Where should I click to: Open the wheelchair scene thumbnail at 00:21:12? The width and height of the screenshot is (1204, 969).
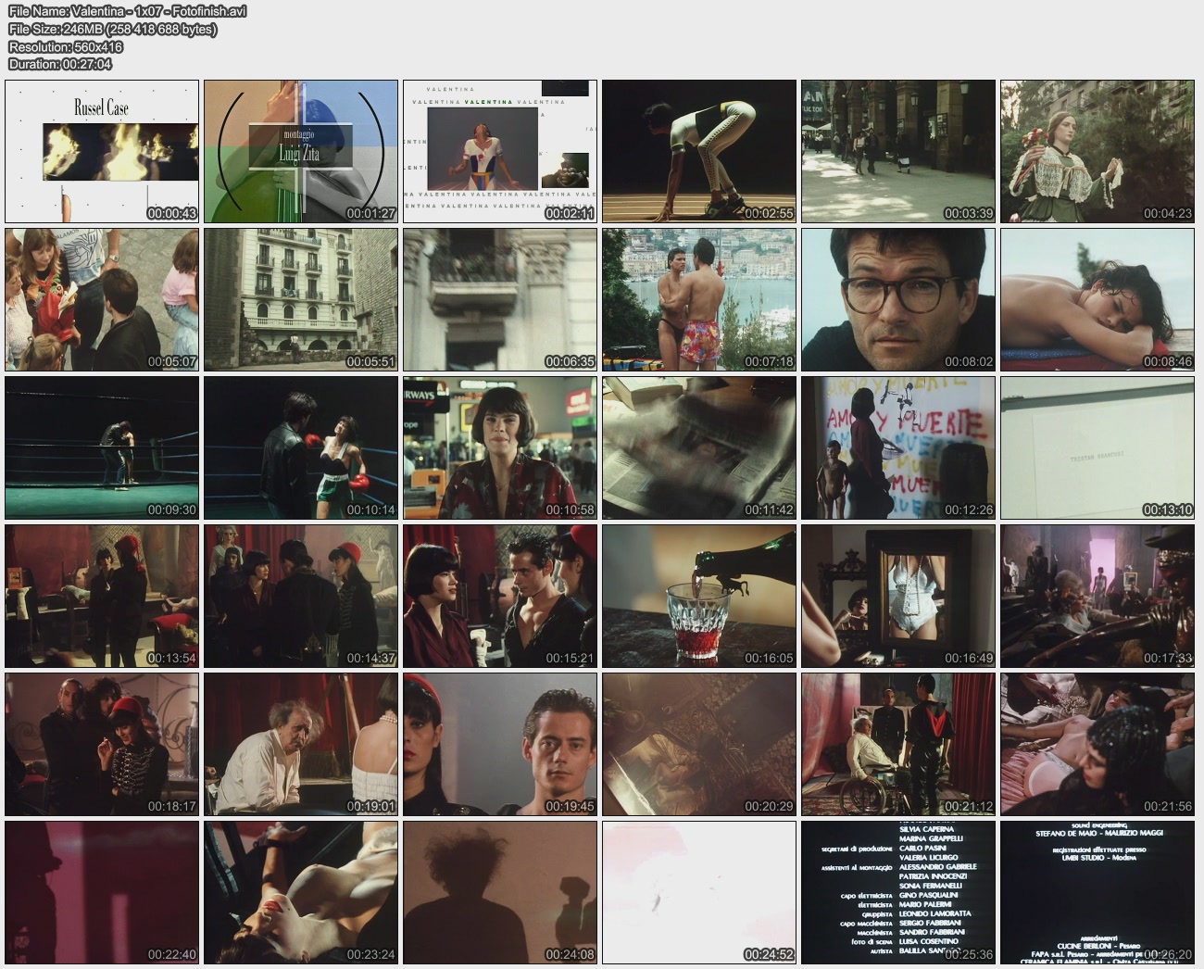tap(898, 744)
